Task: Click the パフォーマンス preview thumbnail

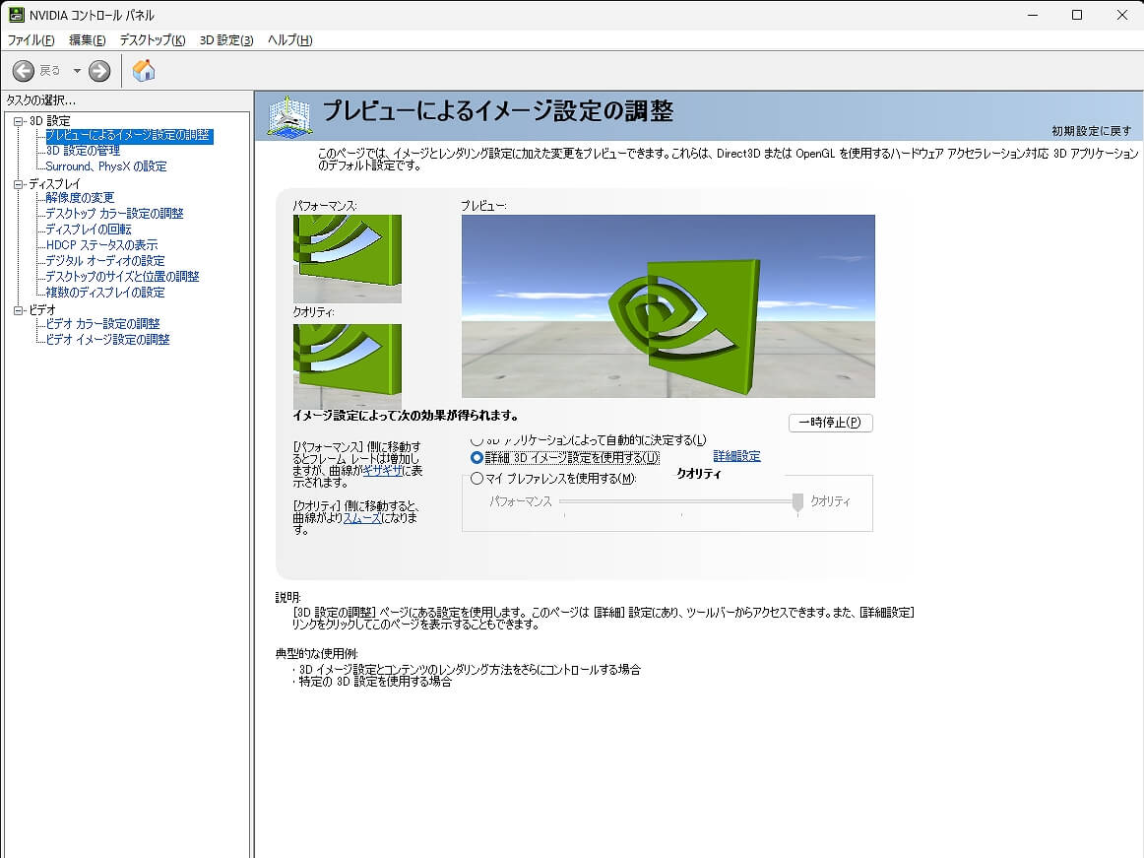Action: click(x=347, y=256)
